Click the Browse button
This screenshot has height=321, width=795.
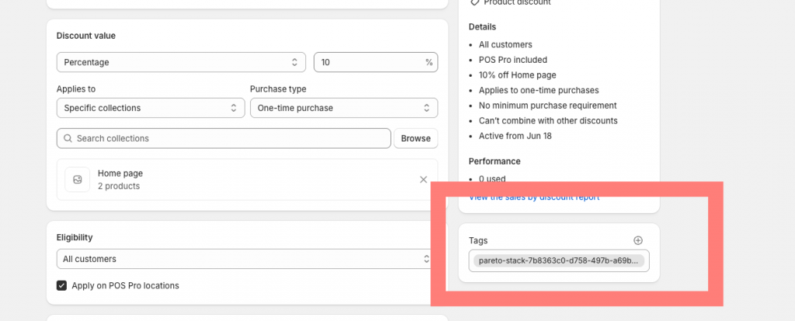(416, 138)
